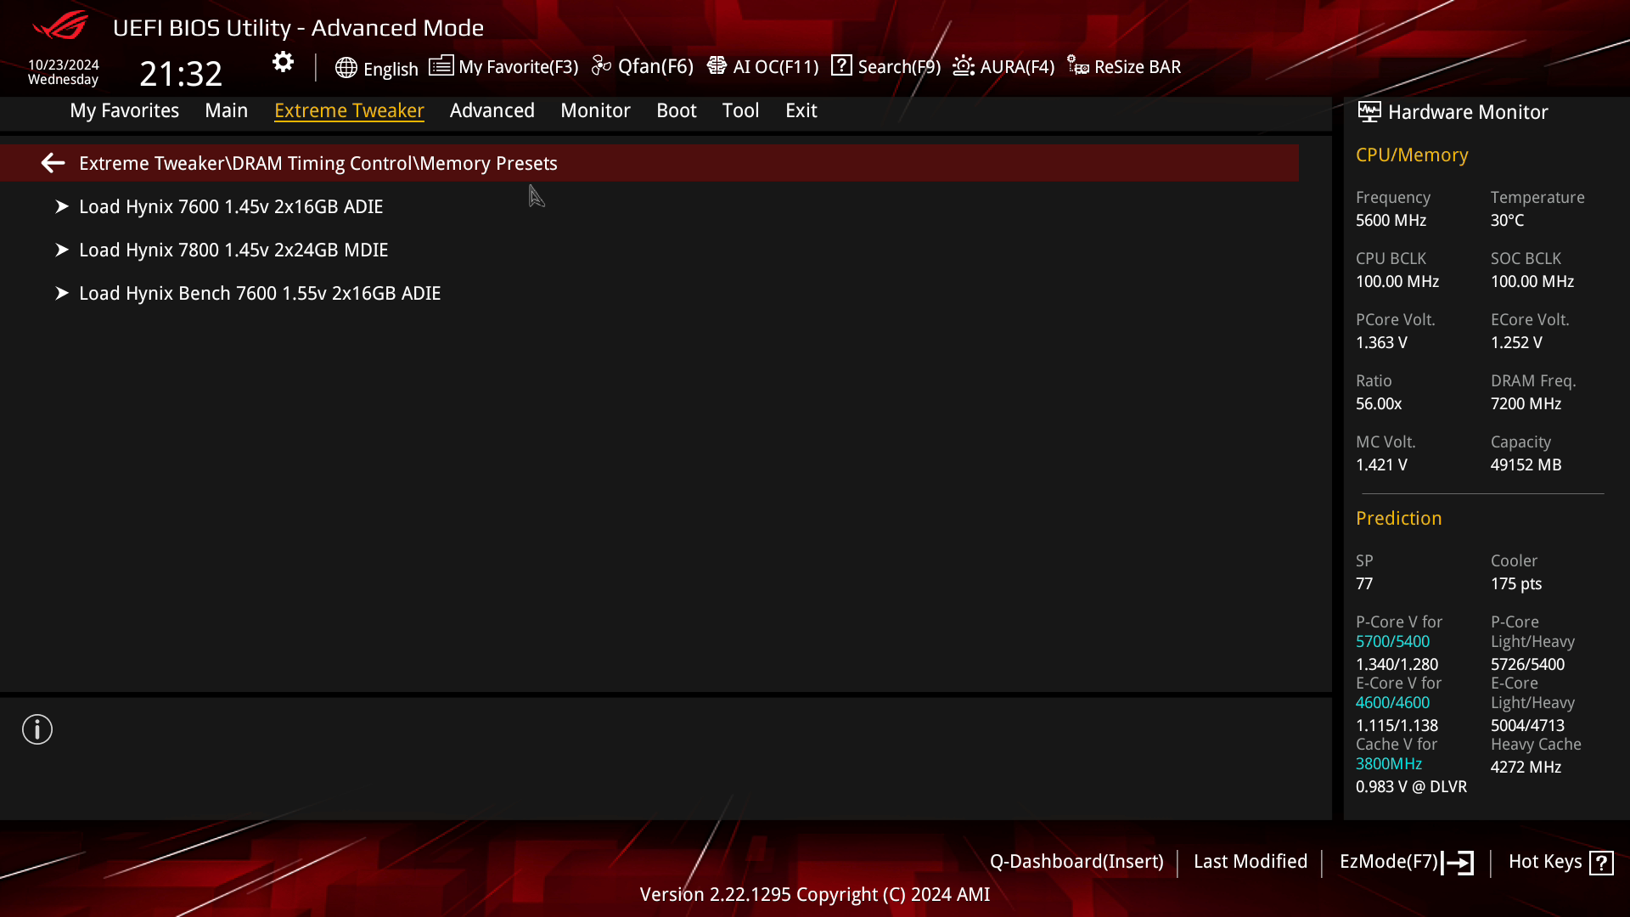Click the Last Modified button
Screen dimensions: 1630x917
(x=1251, y=861)
